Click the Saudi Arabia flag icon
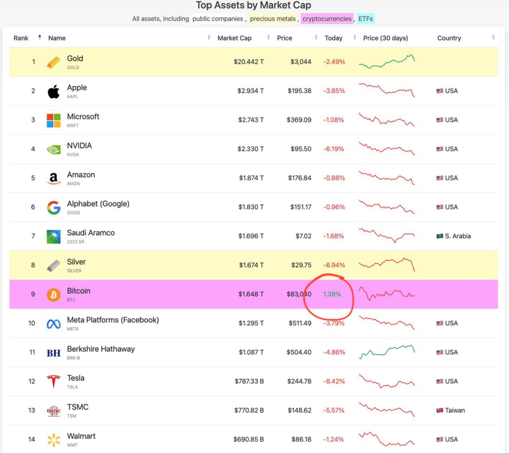 (440, 236)
